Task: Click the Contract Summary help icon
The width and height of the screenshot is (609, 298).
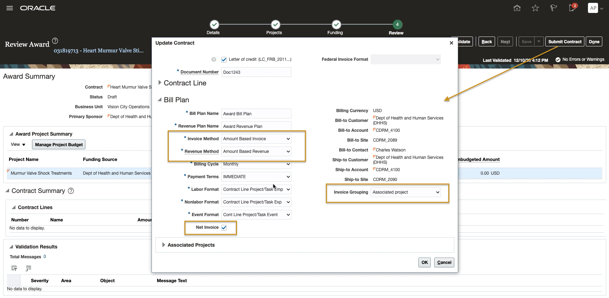Action: pyautogui.click(x=71, y=191)
